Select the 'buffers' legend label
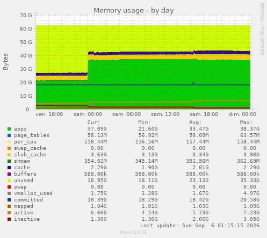The width and height of the screenshot is (267, 238). (x=25, y=174)
